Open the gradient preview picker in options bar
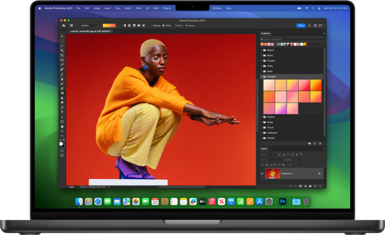The width and height of the screenshot is (385, 235). tap(109, 26)
